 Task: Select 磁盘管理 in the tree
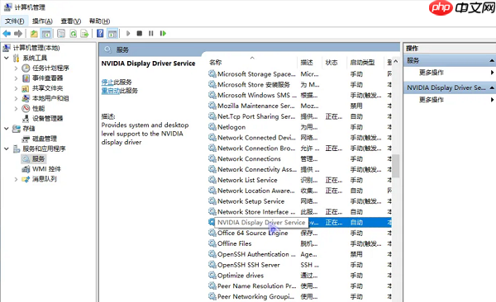pyautogui.click(x=45, y=139)
